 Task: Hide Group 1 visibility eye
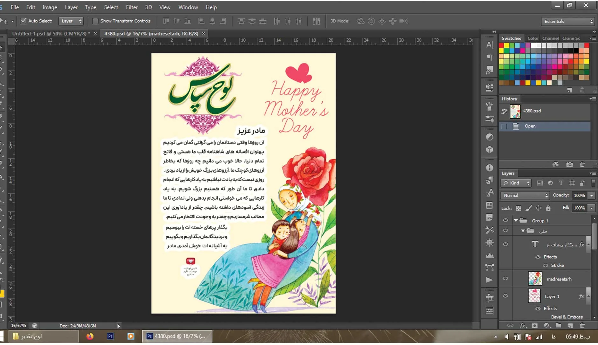[505, 220]
